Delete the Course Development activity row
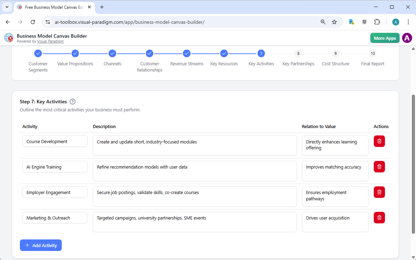The image size is (416, 260). pyautogui.click(x=379, y=141)
